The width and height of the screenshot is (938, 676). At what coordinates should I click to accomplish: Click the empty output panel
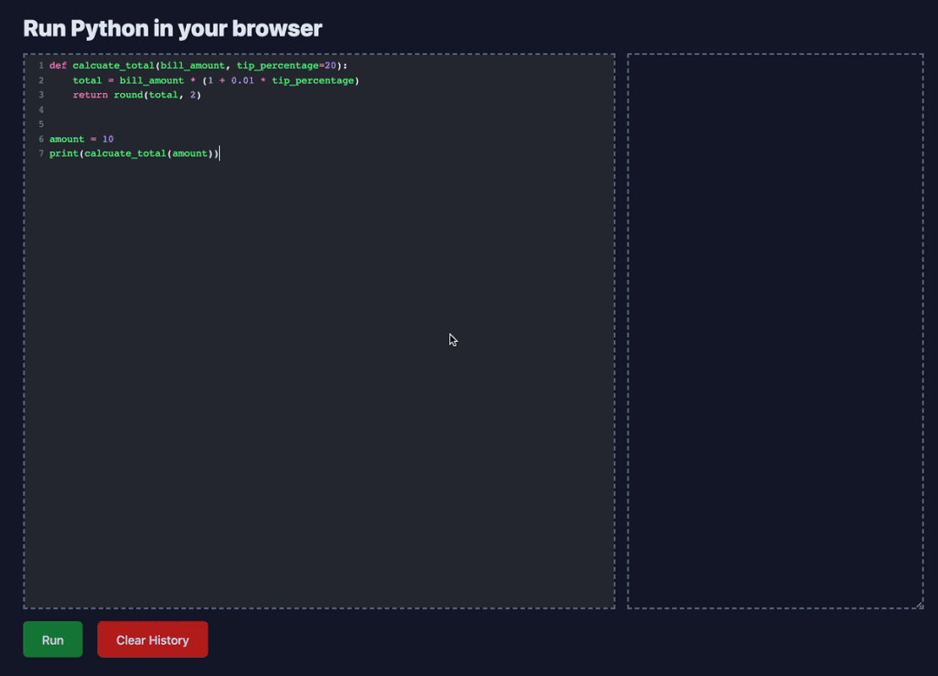[x=774, y=331]
